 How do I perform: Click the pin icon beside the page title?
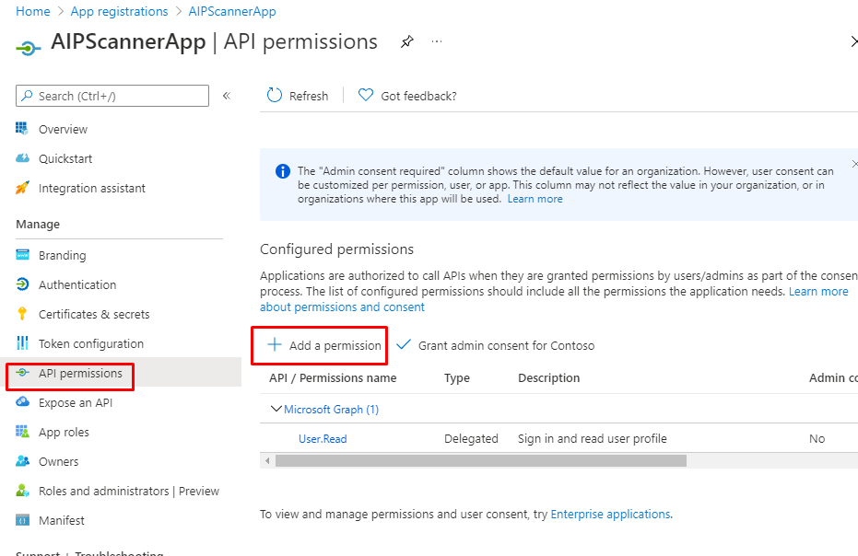406,42
